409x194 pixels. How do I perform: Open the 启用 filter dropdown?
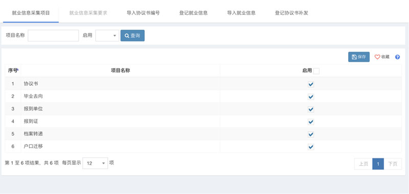107,36
